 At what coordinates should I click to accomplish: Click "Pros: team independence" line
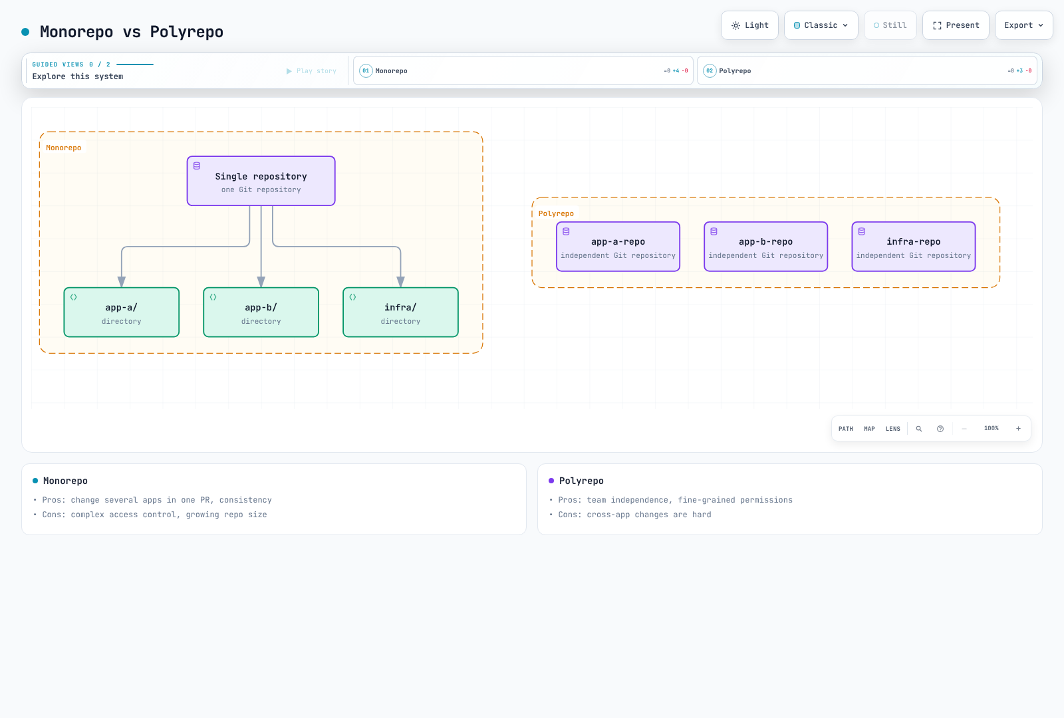coord(676,500)
